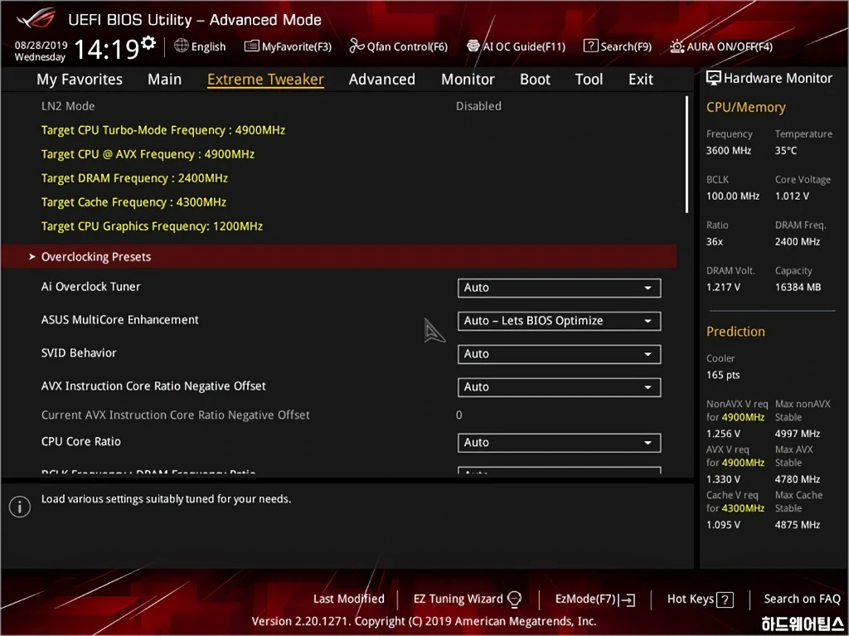Click the date 08/28/2019
This screenshot has height=636, width=849.
click(x=41, y=45)
